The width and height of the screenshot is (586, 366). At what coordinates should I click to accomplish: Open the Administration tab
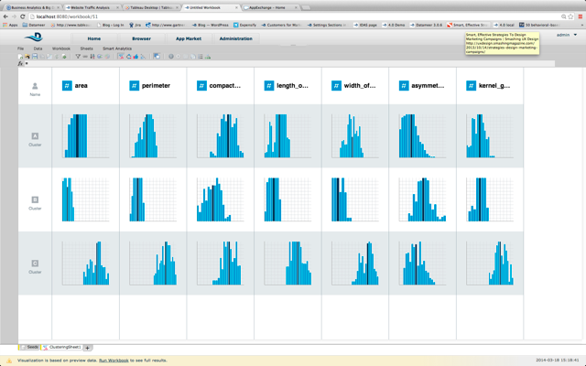click(x=235, y=38)
